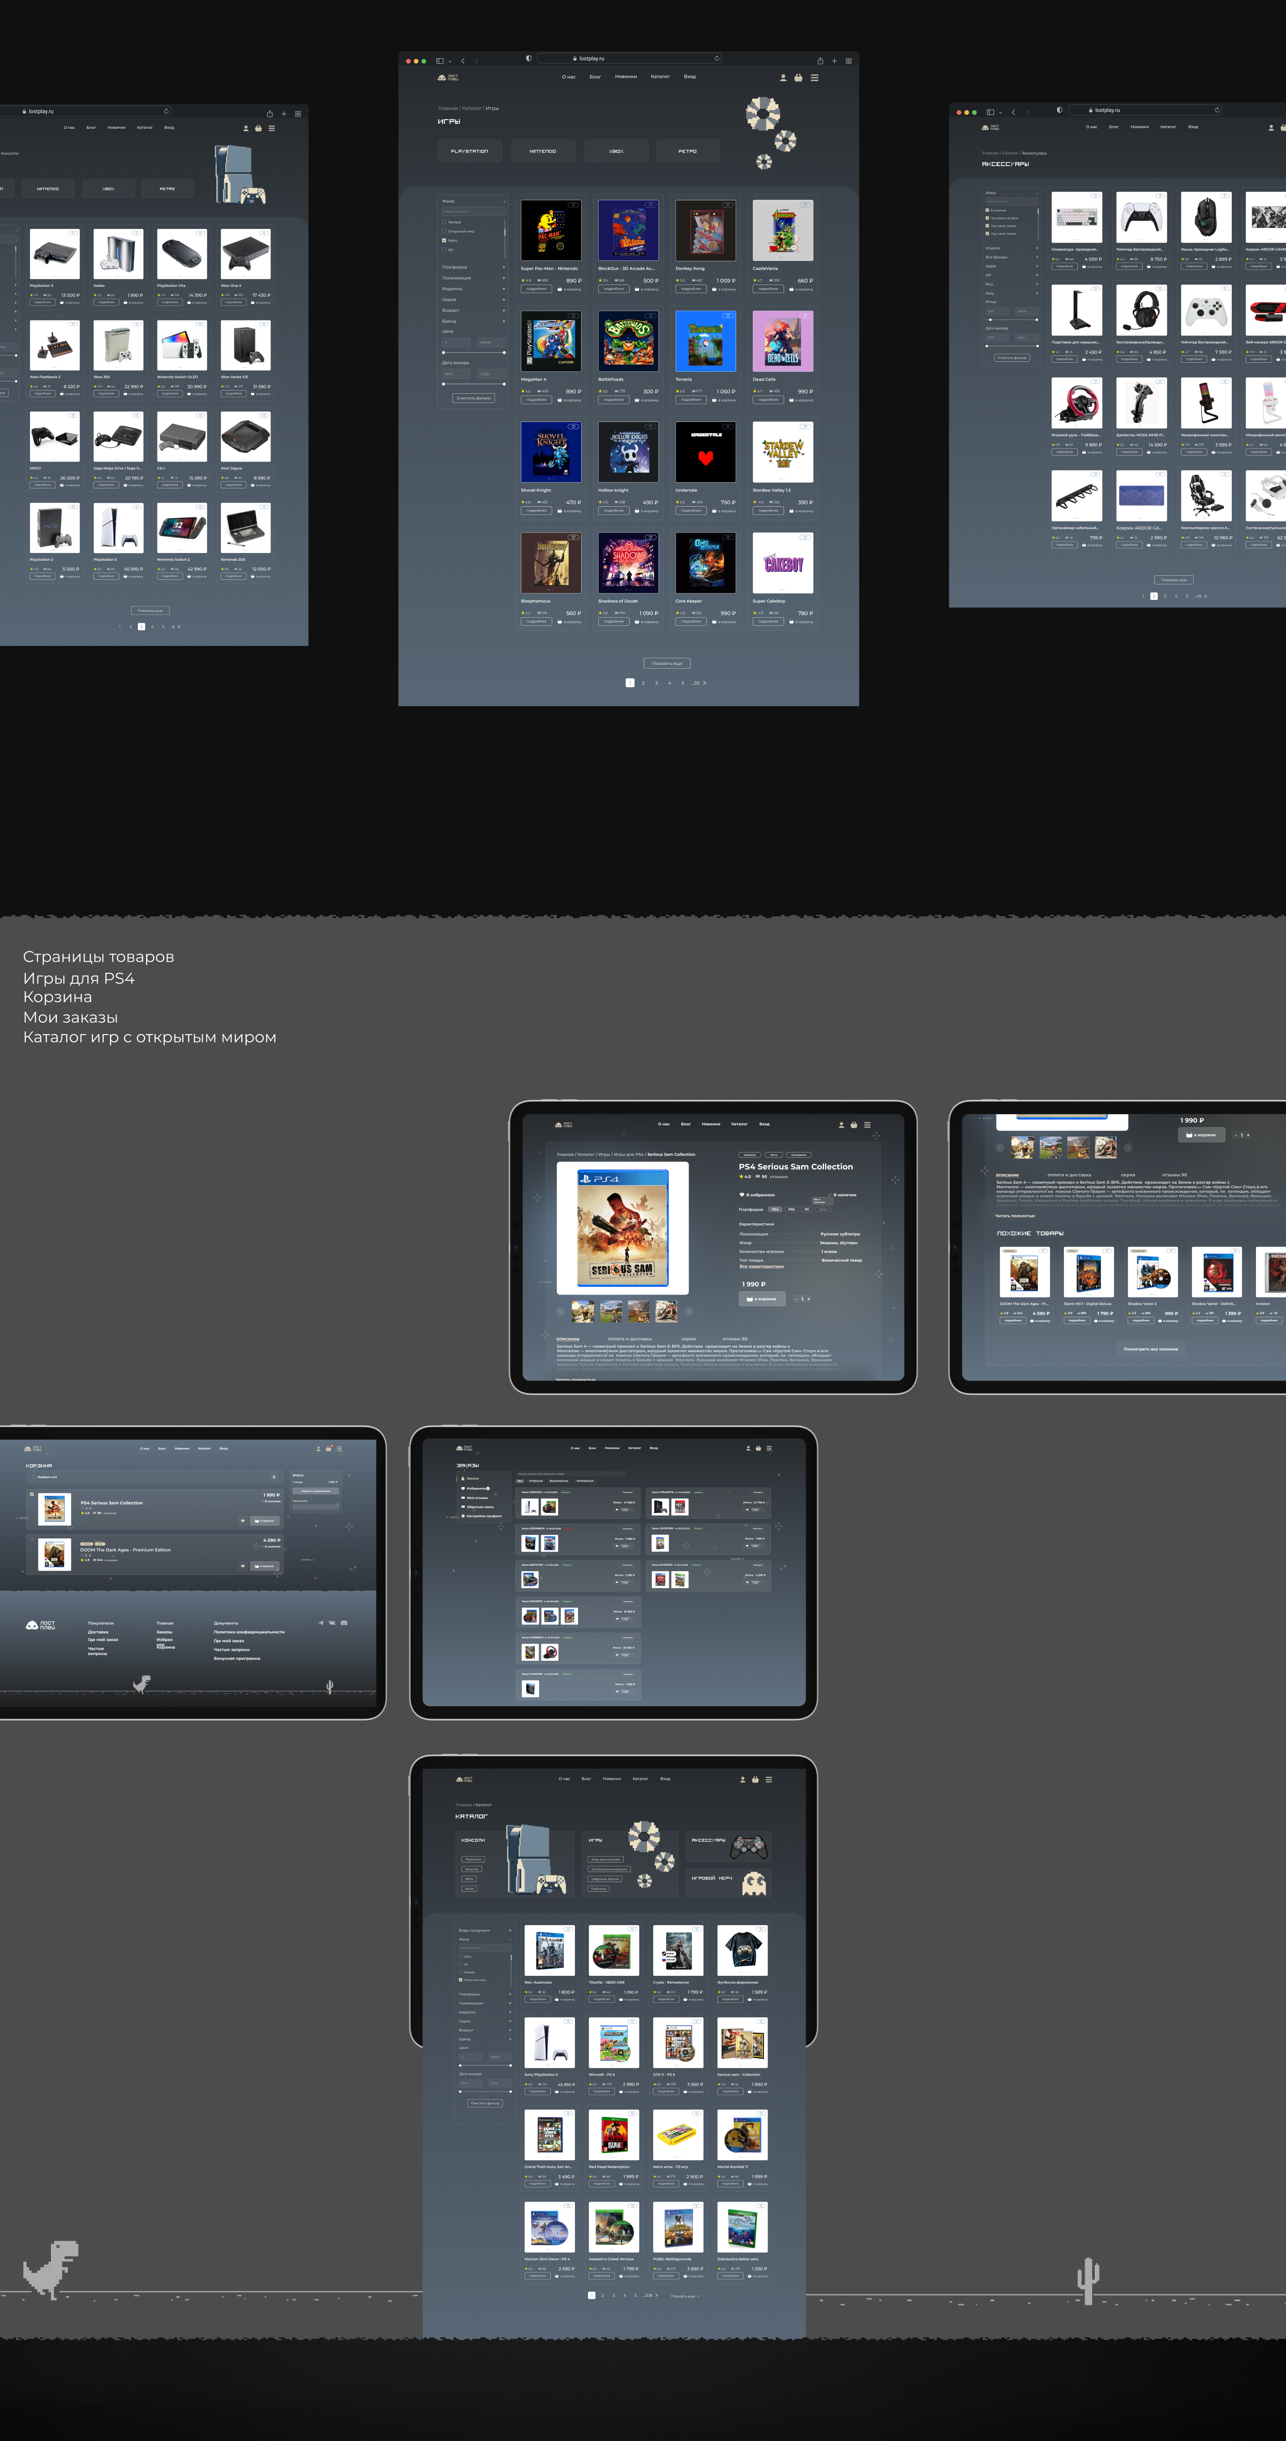This screenshot has width=1286, height=2441.
Task: Click Показать еще in Игры window
Action: [667, 663]
